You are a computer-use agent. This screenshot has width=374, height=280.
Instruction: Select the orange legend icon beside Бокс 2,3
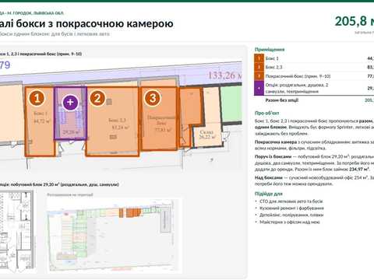259,67
